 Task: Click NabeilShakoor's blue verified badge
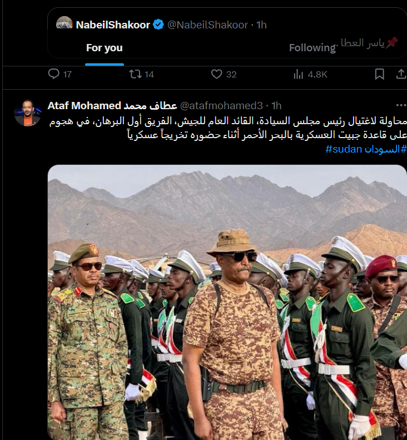[x=158, y=25]
